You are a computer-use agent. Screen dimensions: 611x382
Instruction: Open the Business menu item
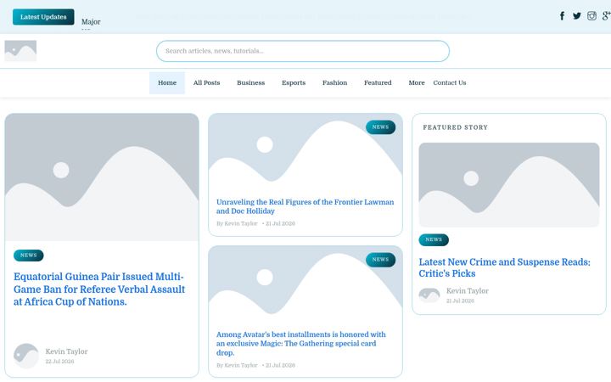point(251,83)
